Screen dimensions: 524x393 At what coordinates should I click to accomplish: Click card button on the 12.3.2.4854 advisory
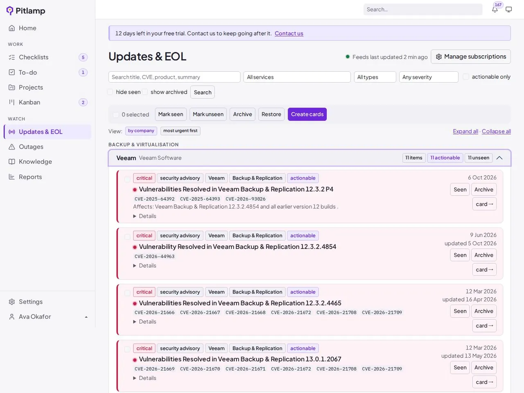tap(484, 270)
